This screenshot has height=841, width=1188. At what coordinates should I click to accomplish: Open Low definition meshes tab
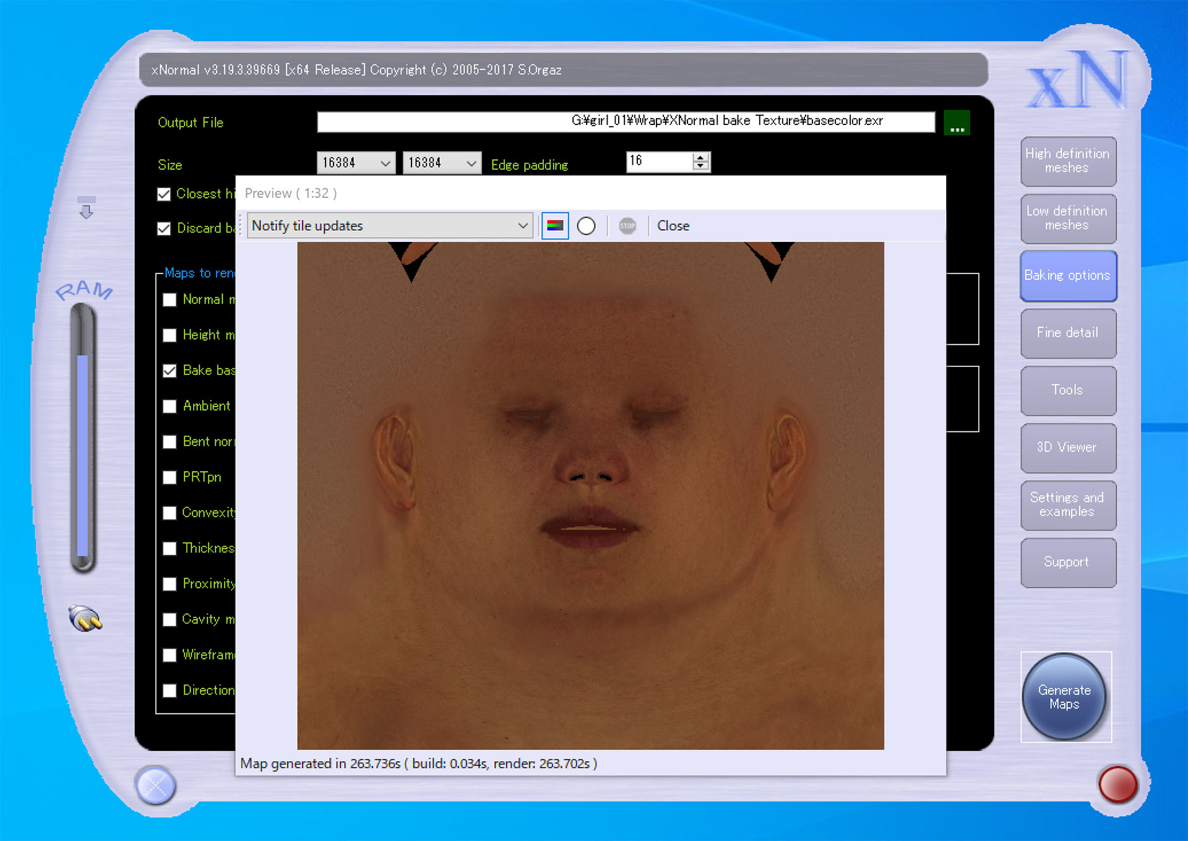[x=1068, y=218]
